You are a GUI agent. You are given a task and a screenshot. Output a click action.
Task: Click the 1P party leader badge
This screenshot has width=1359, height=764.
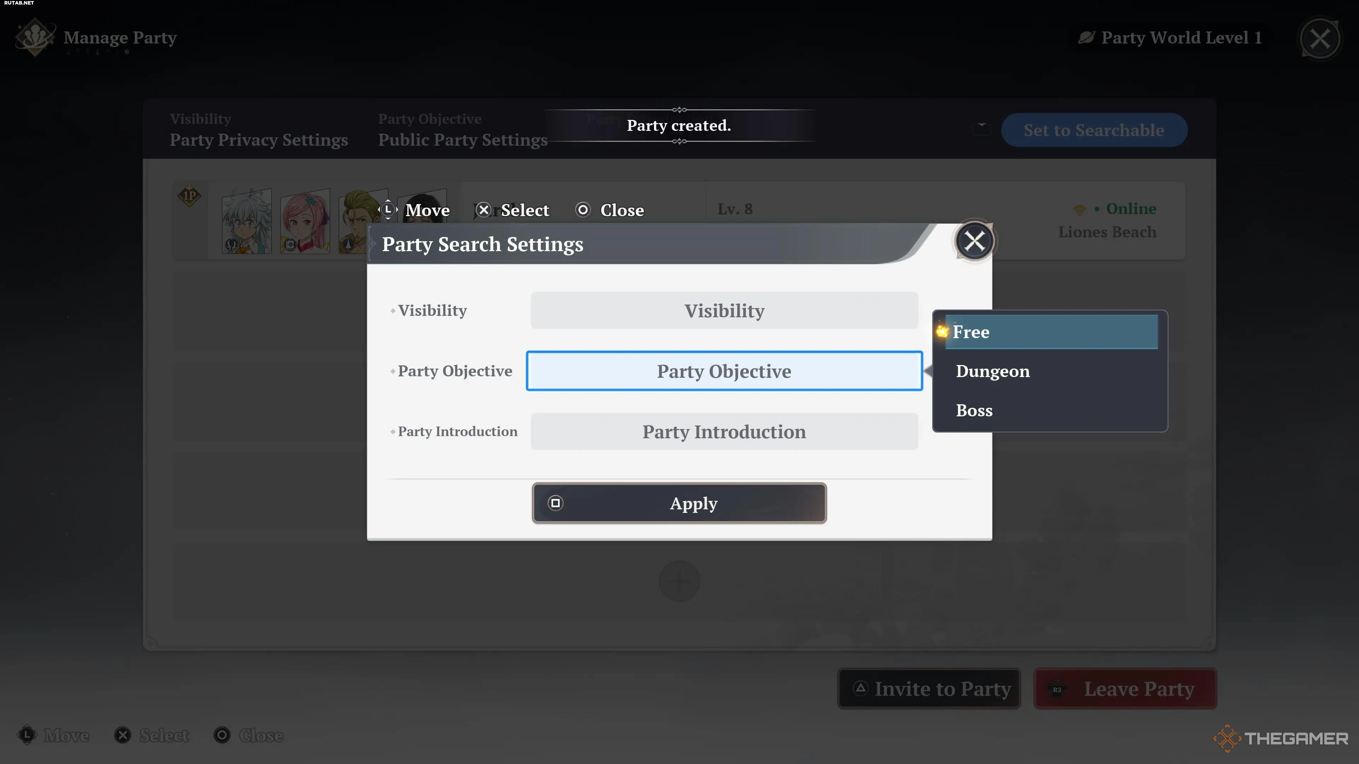tap(189, 196)
